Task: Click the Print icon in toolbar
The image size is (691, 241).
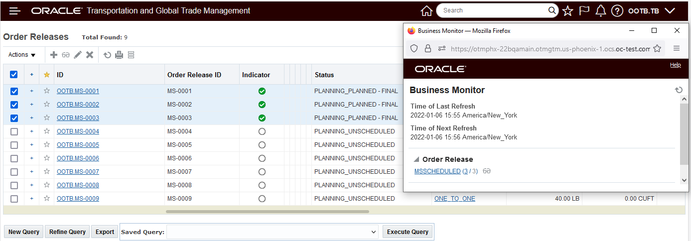Action: (119, 55)
